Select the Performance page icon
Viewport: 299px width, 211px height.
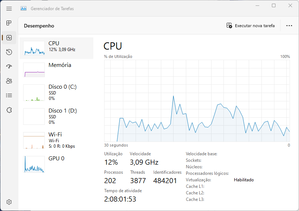coord(9,38)
